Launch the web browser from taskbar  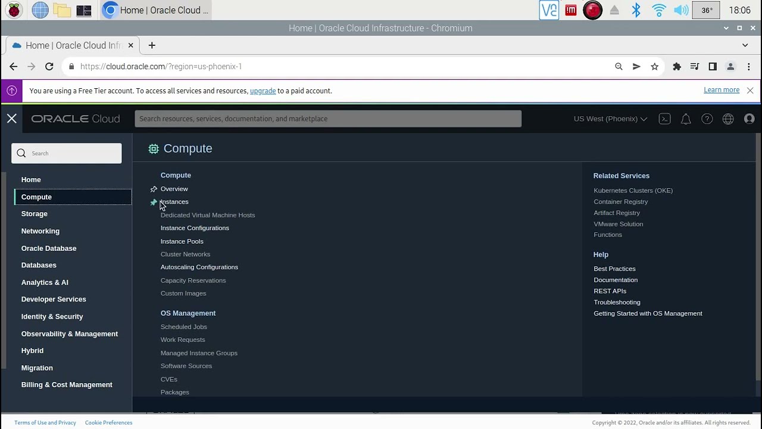[40, 10]
